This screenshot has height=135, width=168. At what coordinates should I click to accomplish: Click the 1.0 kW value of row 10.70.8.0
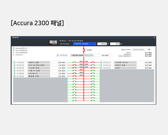(x=62, y=74)
